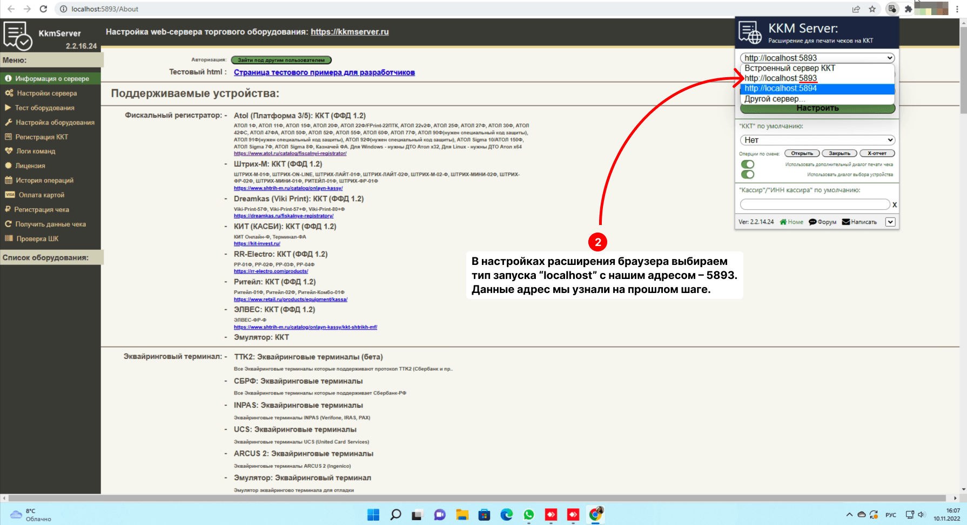Open the atol.ru fiscalnyi-registrator link

pyautogui.click(x=290, y=153)
